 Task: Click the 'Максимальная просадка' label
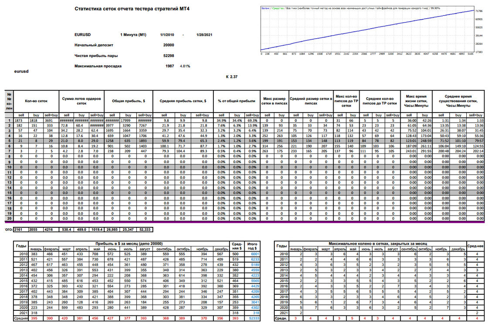click(98, 66)
